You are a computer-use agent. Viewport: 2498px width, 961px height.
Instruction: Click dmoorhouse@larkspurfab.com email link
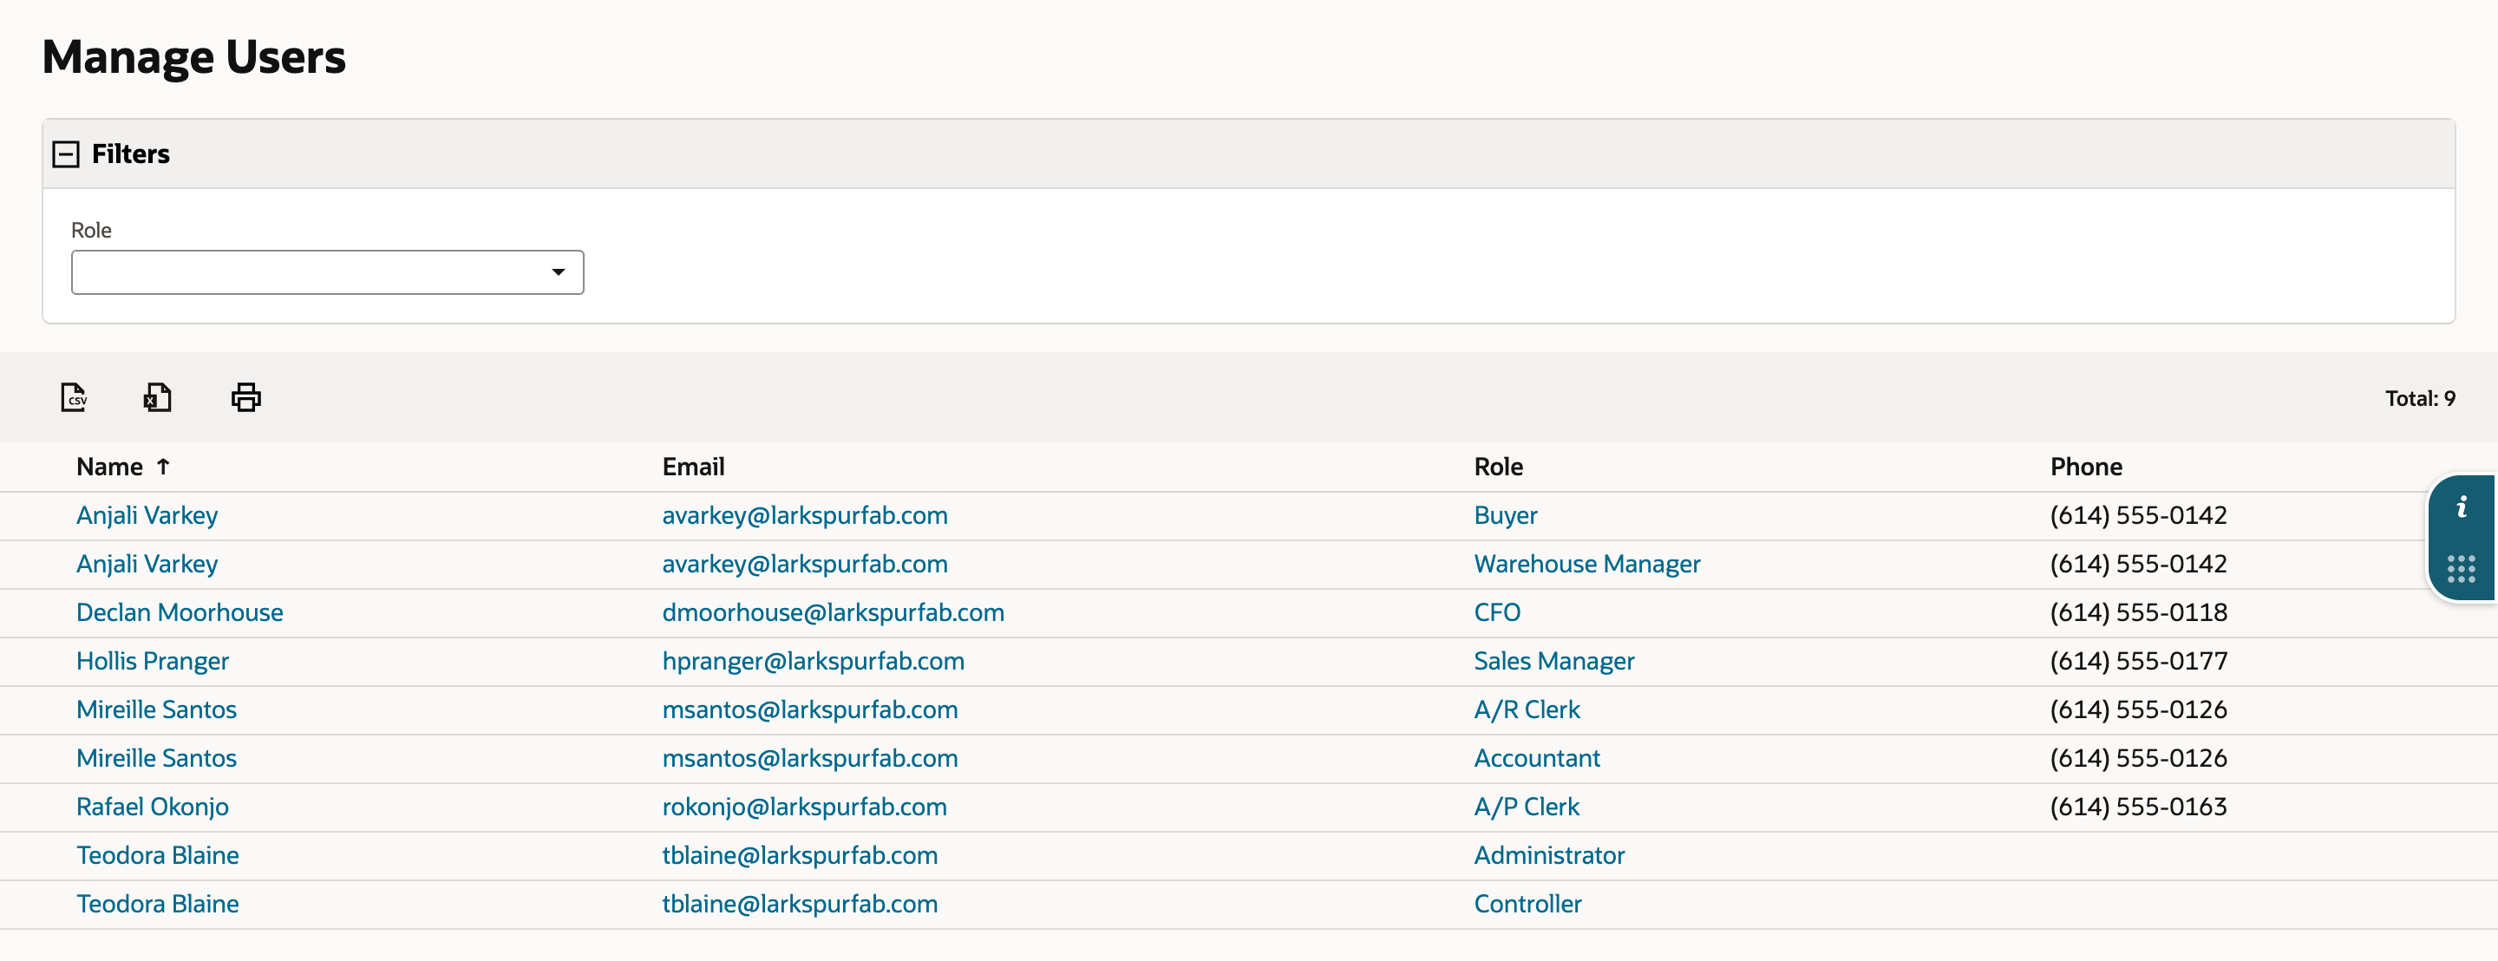[834, 613]
